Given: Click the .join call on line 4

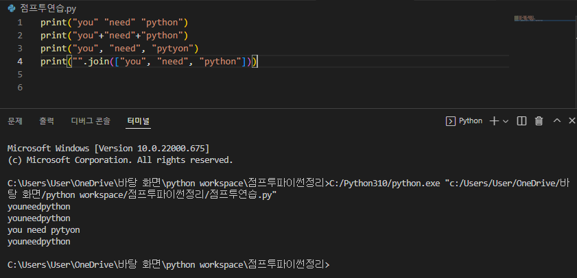Looking at the screenshot, I should pos(95,62).
